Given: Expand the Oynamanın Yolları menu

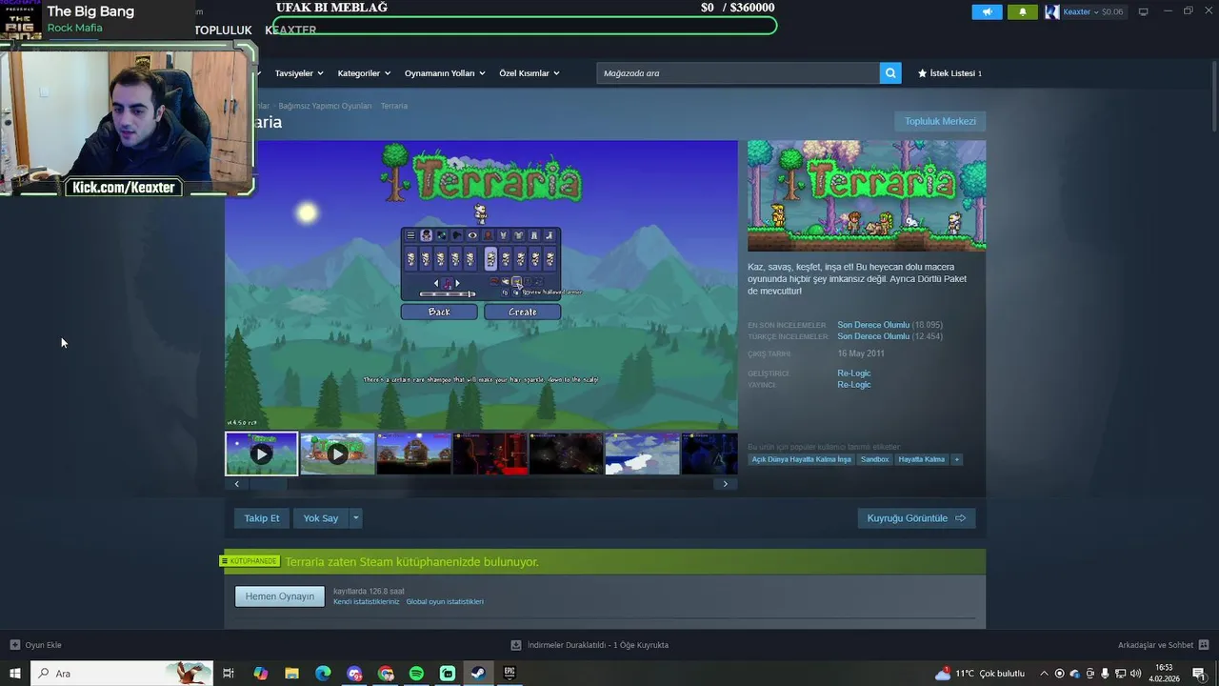Looking at the screenshot, I should point(445,73).
